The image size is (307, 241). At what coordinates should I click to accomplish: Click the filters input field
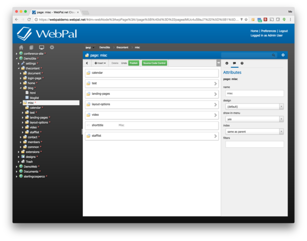[254, 144]
